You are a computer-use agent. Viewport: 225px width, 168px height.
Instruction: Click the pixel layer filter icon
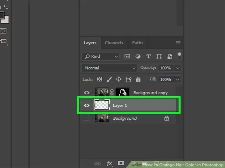[x=127, y=56]
